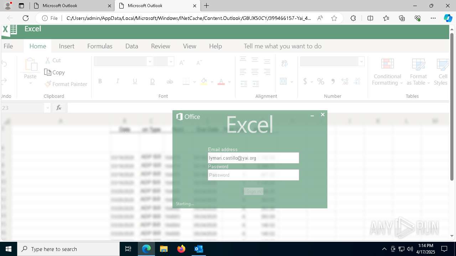456x256 pixels.
Task: Switch to the Review tab
Action: pos(161,46)
